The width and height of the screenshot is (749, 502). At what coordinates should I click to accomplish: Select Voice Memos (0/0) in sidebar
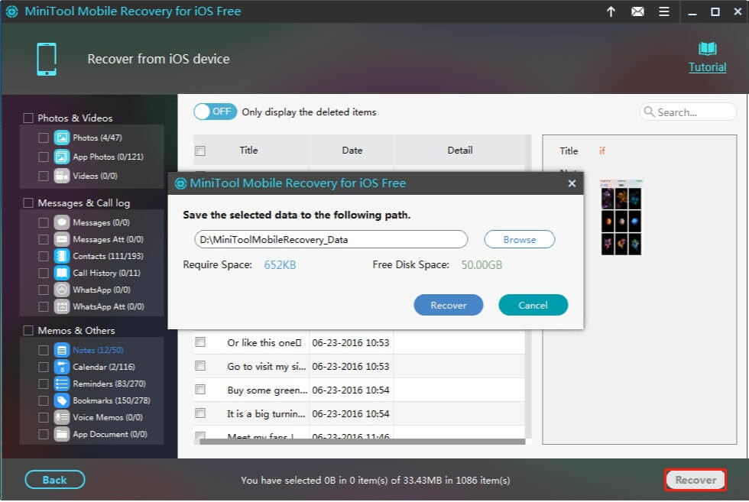(x=108, y=417)
